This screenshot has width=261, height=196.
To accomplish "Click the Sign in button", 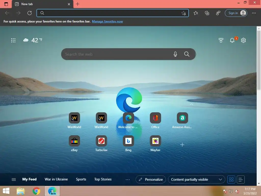I will click(236, 13).
